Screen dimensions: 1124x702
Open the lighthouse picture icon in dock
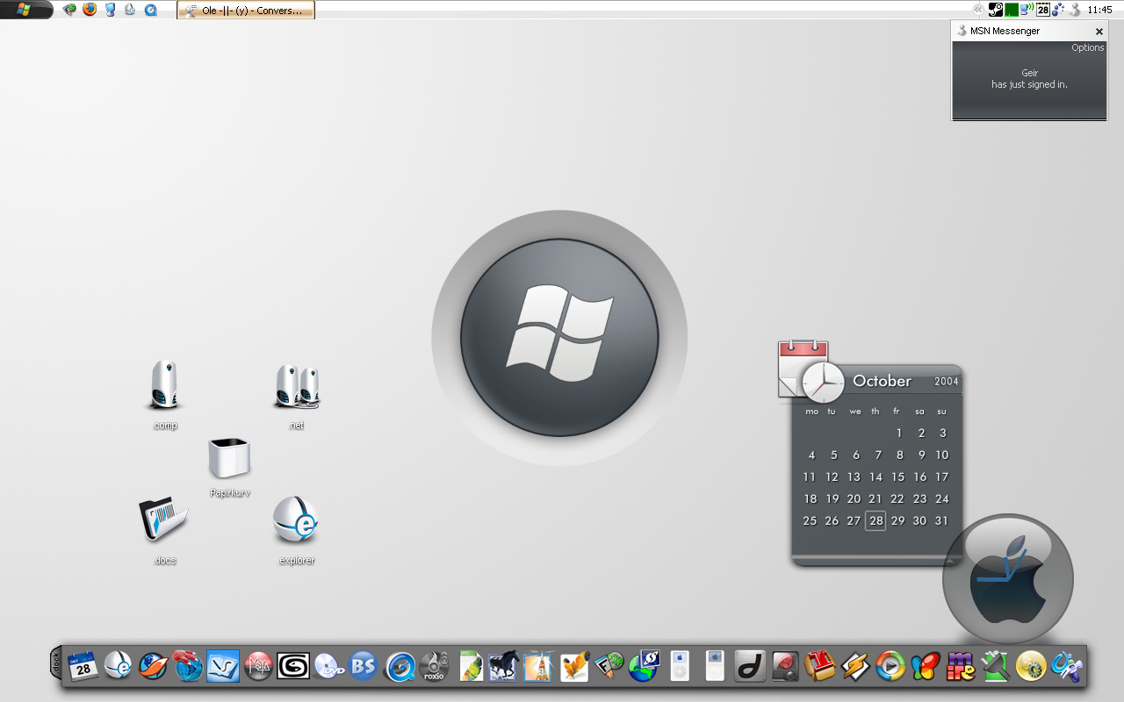[538, 667]
